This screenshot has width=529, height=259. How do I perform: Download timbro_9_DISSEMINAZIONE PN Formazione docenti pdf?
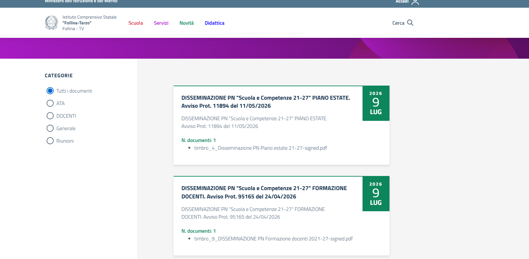(x=273, y=239)
